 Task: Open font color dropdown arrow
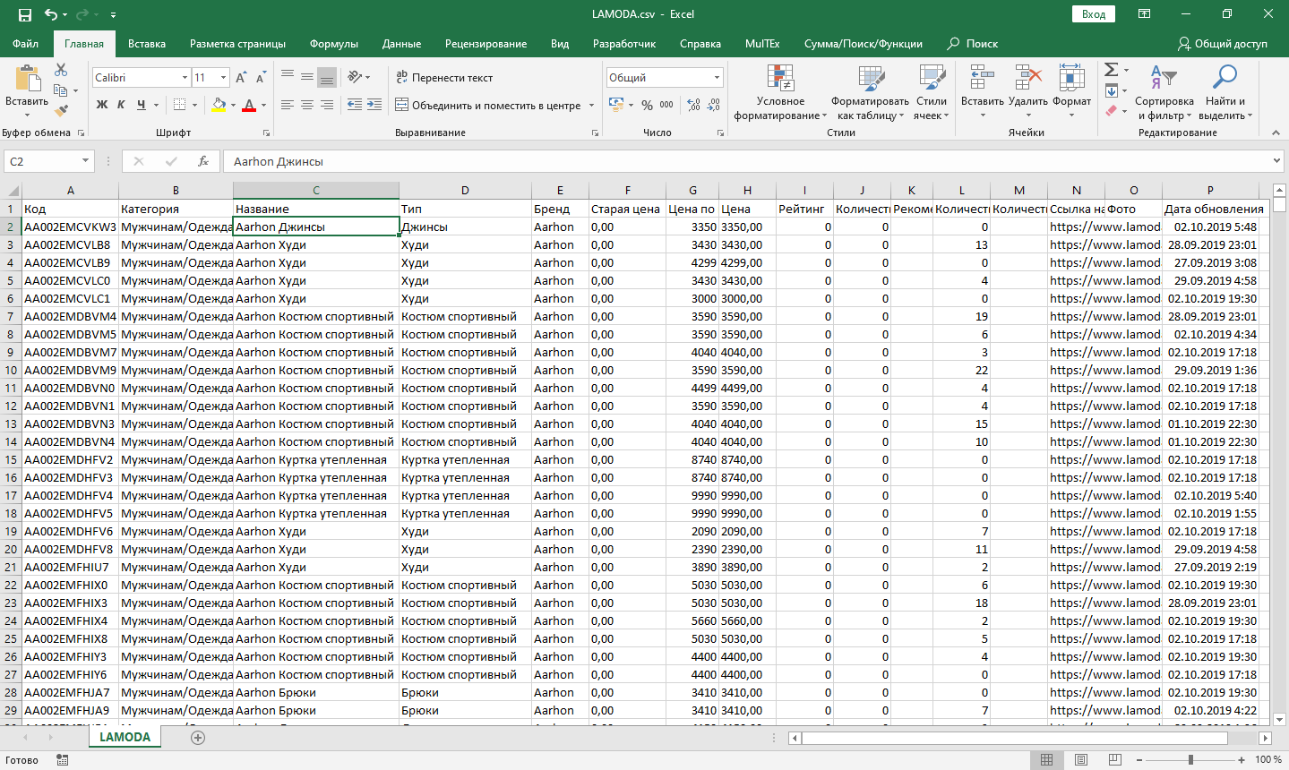tap(264, 105)
